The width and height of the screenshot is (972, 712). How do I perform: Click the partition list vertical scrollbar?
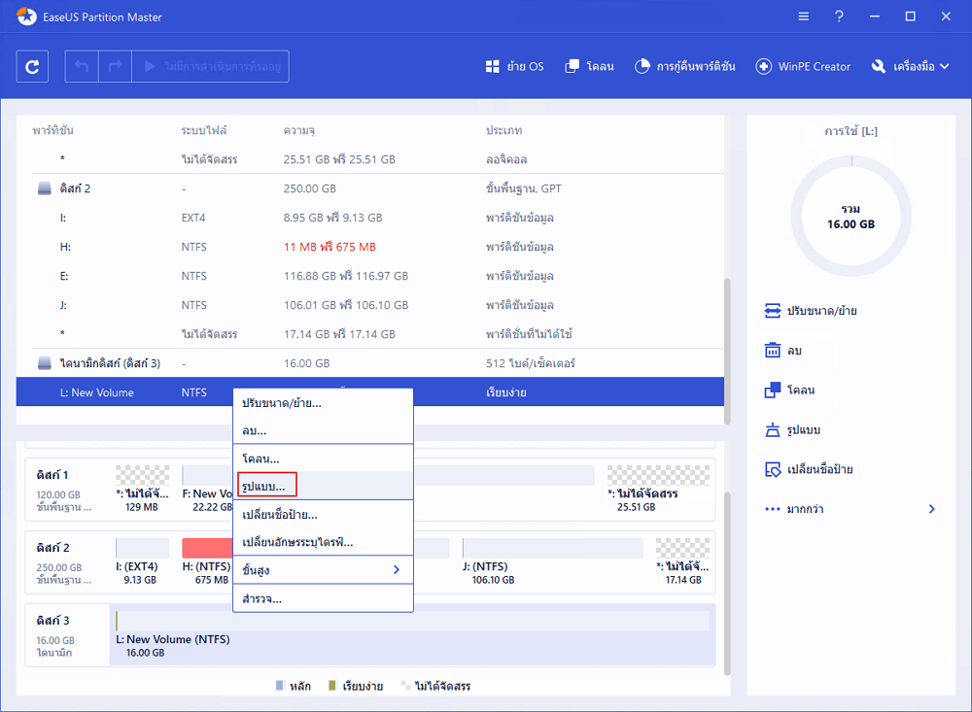(x=727, y=352)
